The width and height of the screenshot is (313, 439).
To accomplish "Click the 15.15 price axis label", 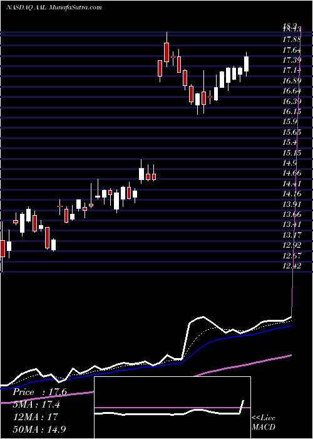I will (x=292, y=152).
